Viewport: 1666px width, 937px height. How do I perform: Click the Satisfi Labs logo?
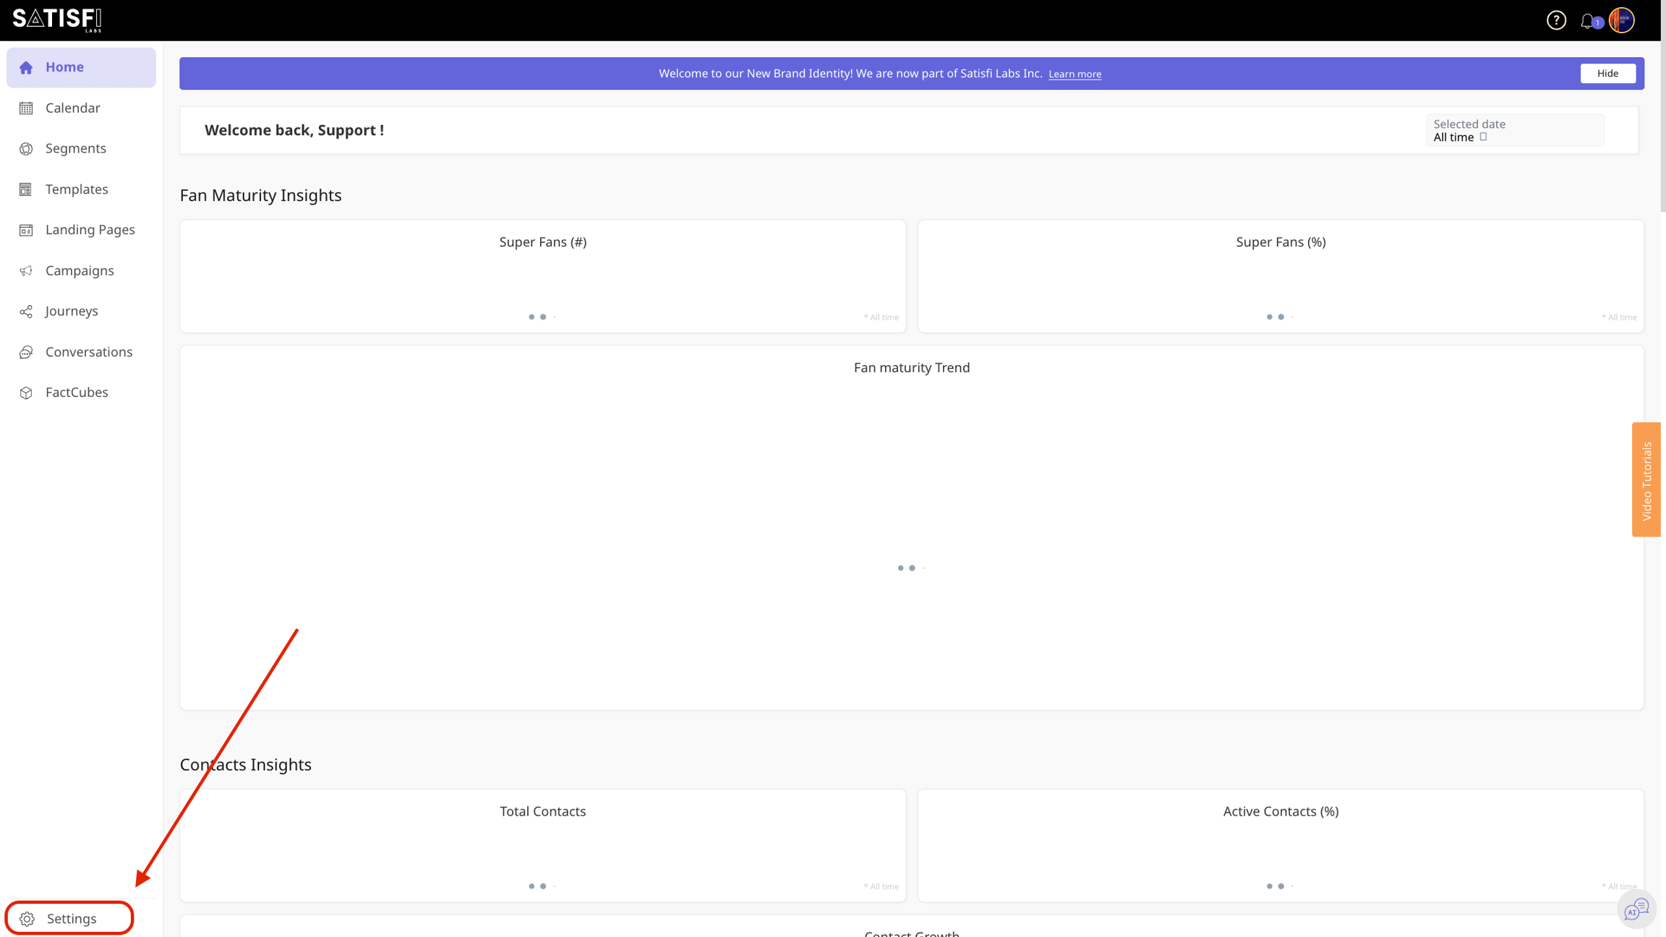click(x=57, y=20)
